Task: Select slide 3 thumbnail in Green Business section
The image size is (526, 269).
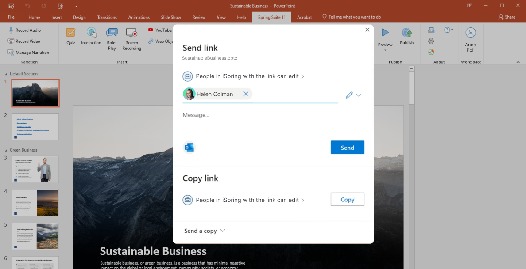Action: [x=35, y=169]
